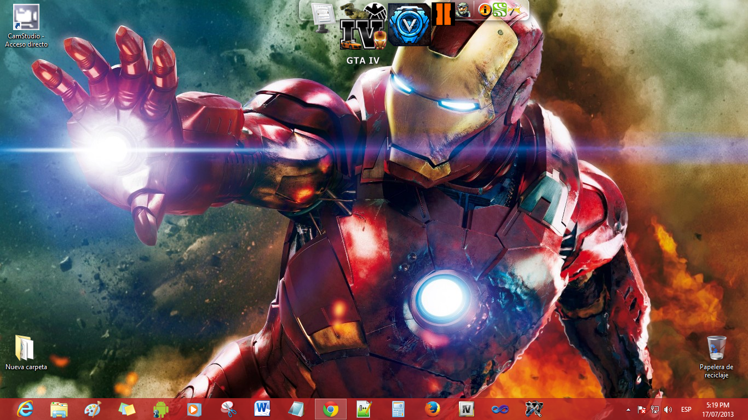Click the hammer tool icon in the dock

coord(514,10)
